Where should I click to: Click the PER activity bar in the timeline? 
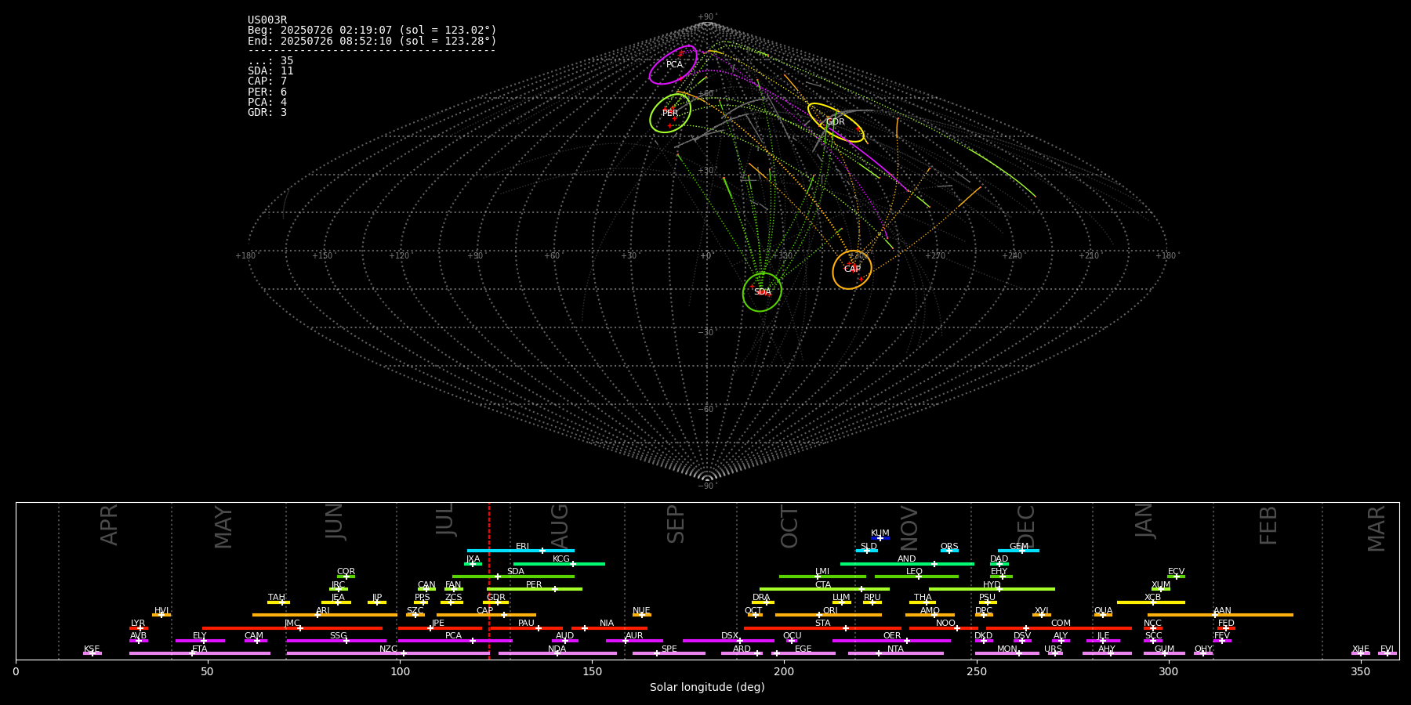coord(535,589)
